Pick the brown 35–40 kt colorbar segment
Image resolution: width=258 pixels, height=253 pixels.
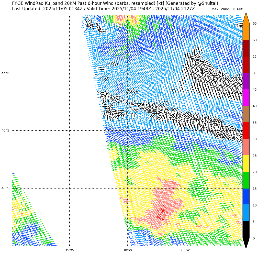[246, 114]
